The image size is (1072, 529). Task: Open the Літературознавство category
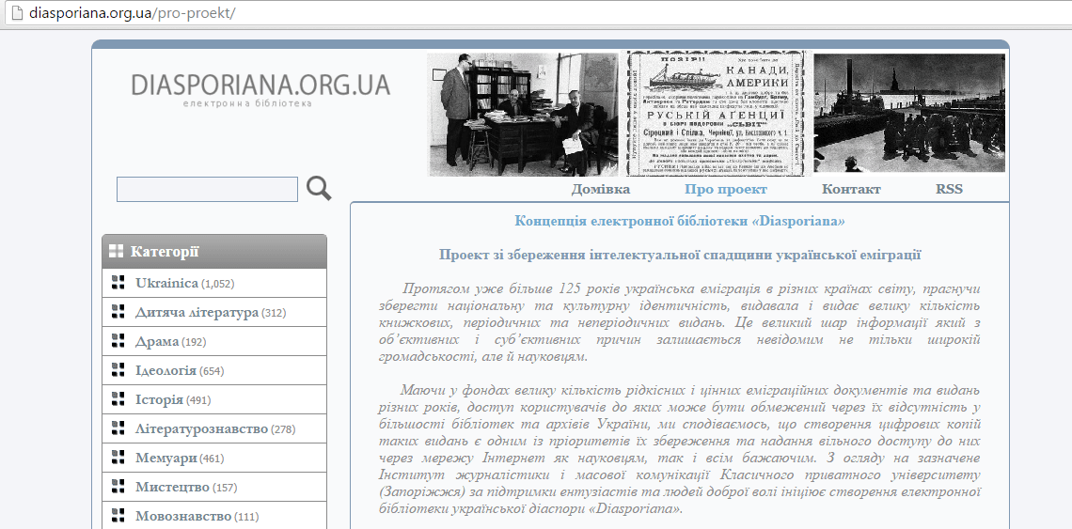[x=201, y=428]
